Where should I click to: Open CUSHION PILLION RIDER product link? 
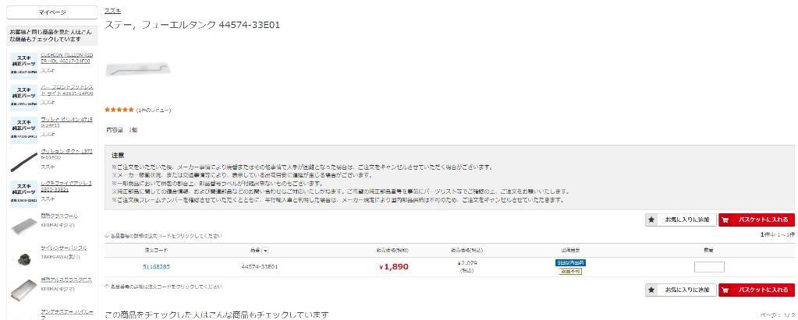click(x=66, y=58)
